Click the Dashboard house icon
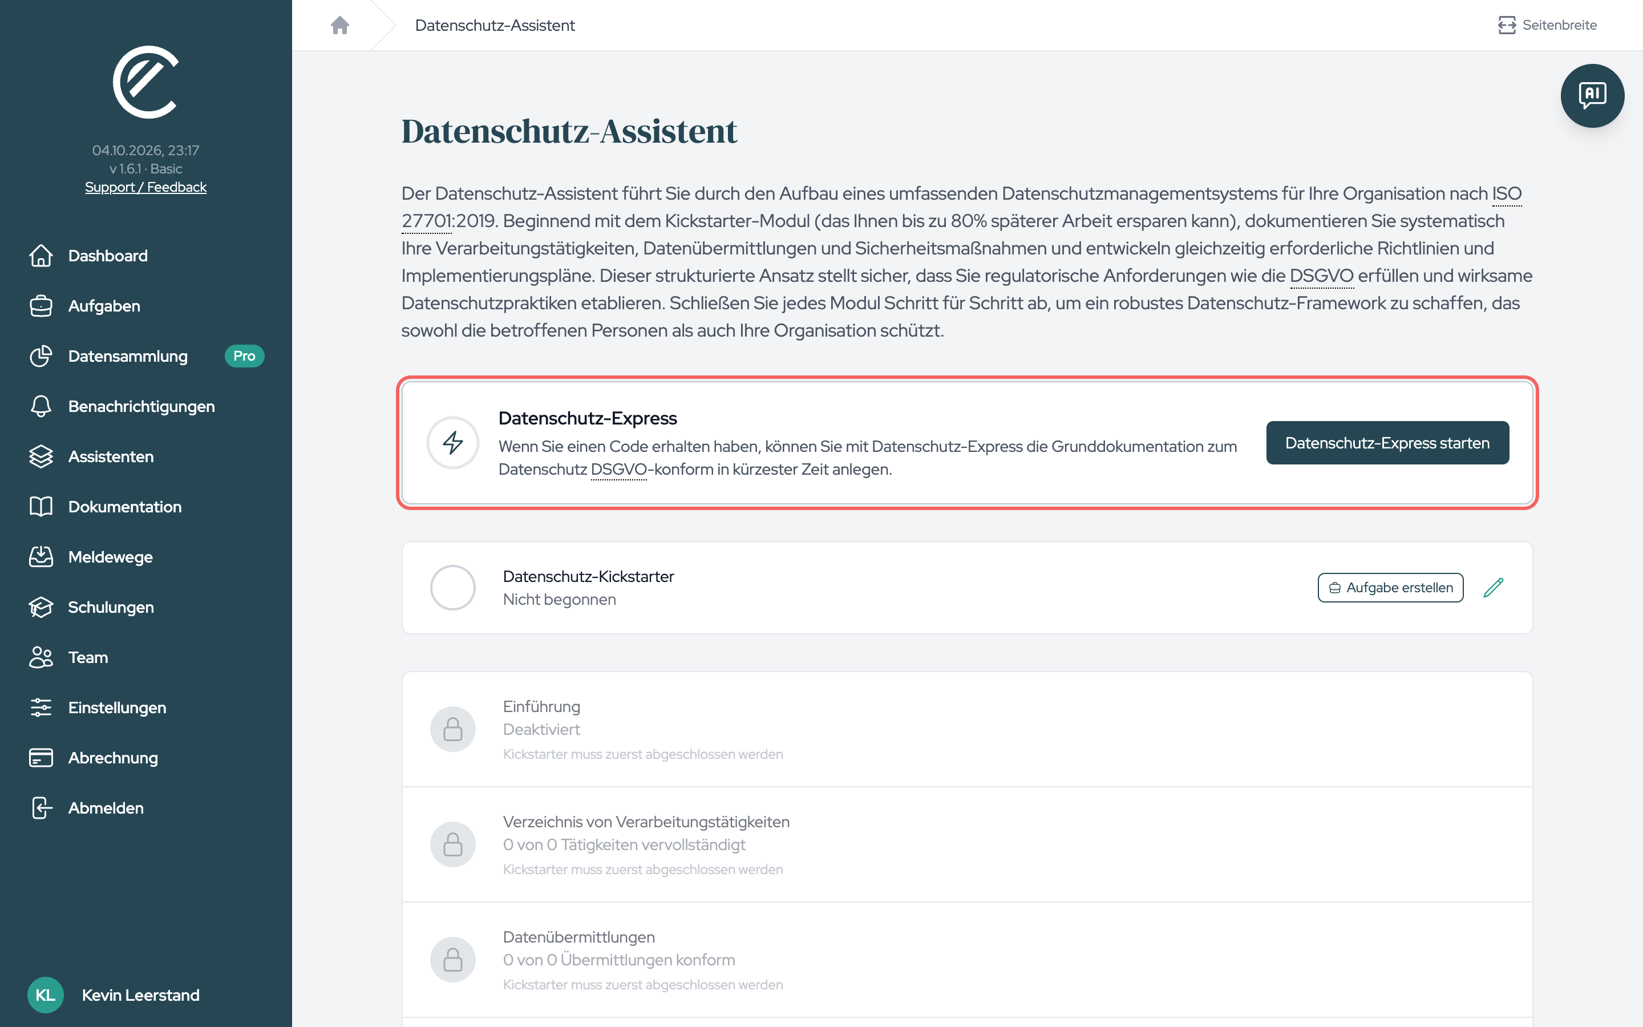Viewport: 1643px width, 1027px height. [41, 256]
